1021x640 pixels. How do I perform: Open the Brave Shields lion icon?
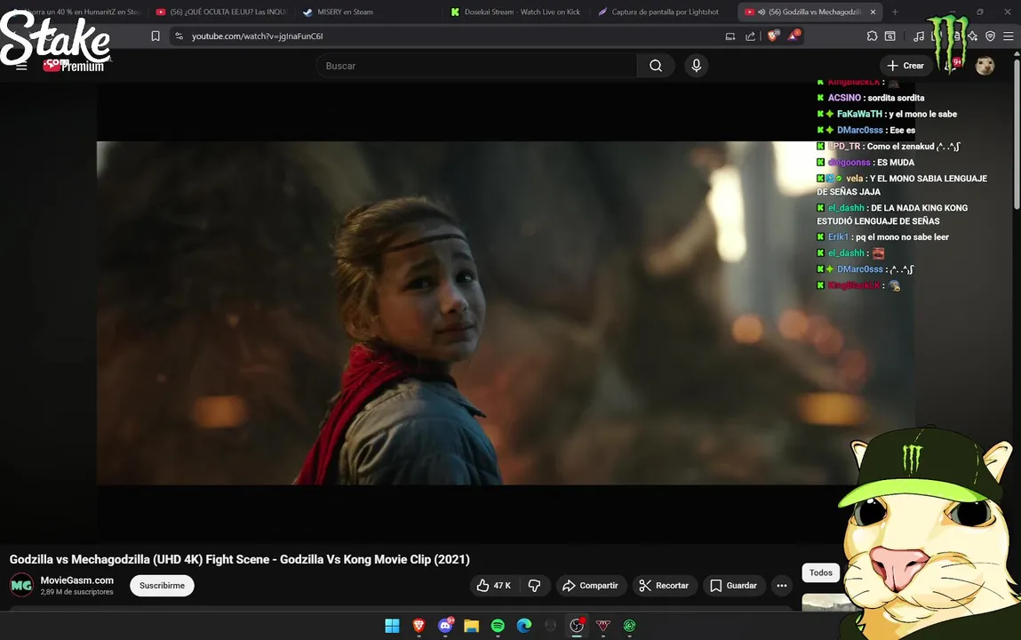coord(773,36)
